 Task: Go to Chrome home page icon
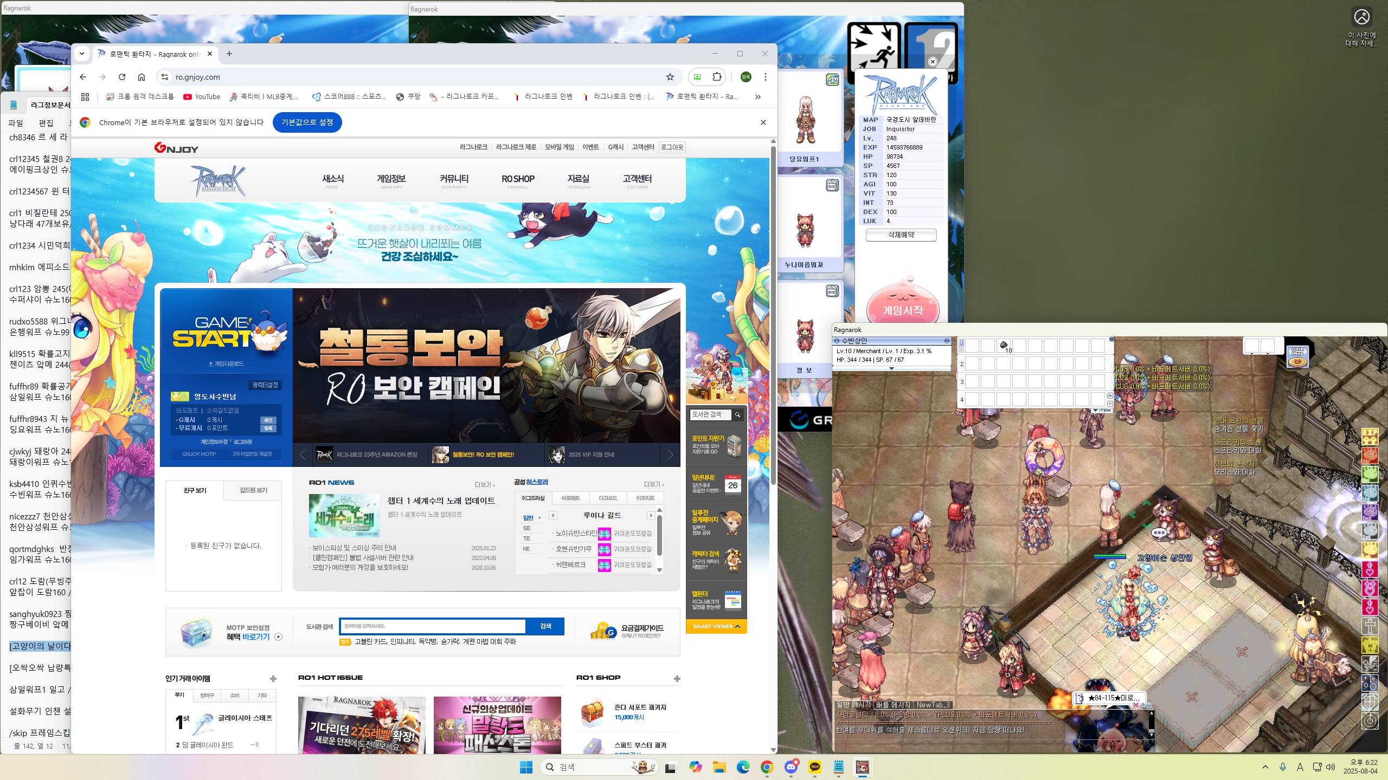[142, 77]
